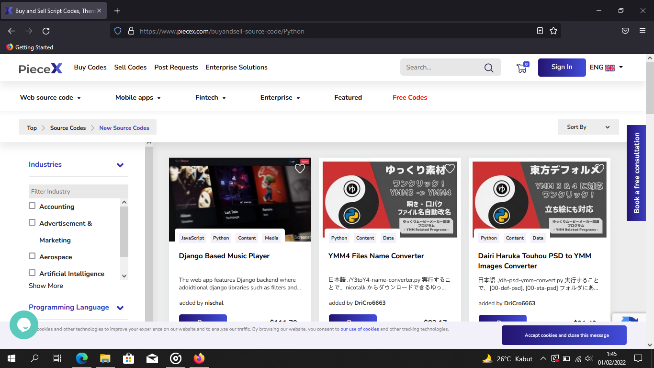This screenshot has height=368, width=654.
Task: Click the PieceX logo
Action: point(41,69)
